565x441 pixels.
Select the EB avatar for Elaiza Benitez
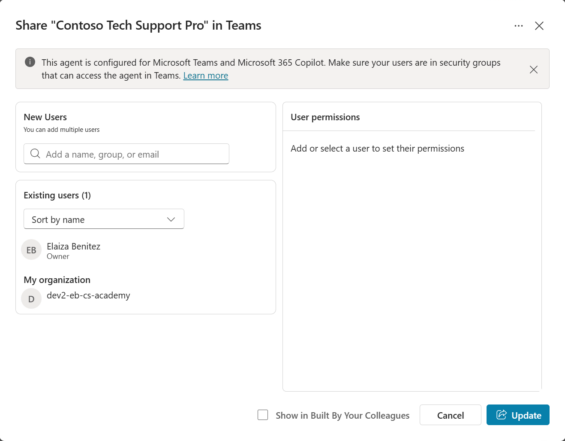click(x=31, y=250)
